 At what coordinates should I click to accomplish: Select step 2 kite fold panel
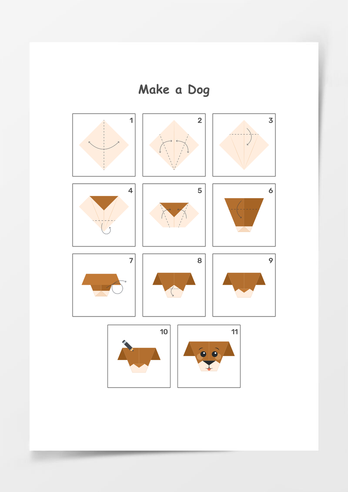(x=174, y=145)
